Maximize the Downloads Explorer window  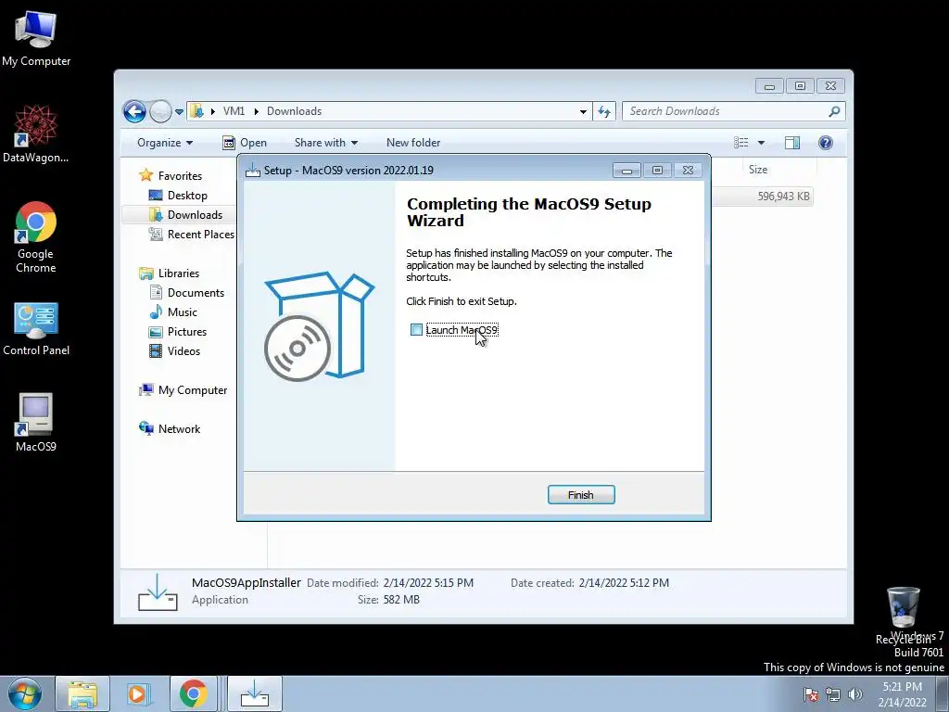800,86
